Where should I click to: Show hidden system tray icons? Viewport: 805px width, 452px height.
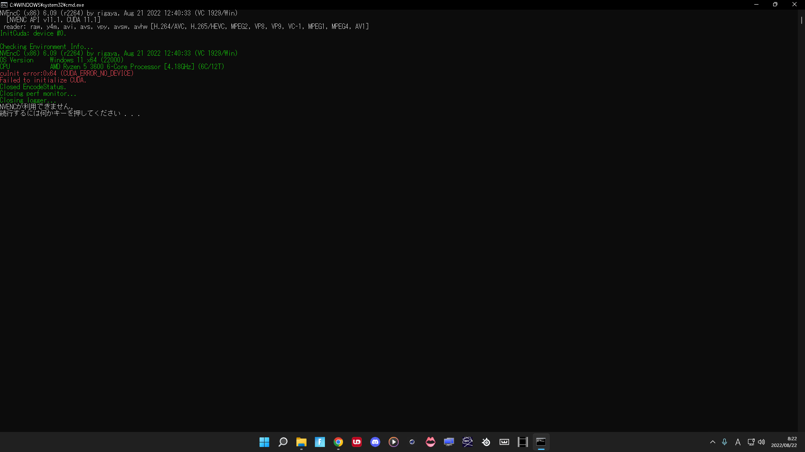713,442
